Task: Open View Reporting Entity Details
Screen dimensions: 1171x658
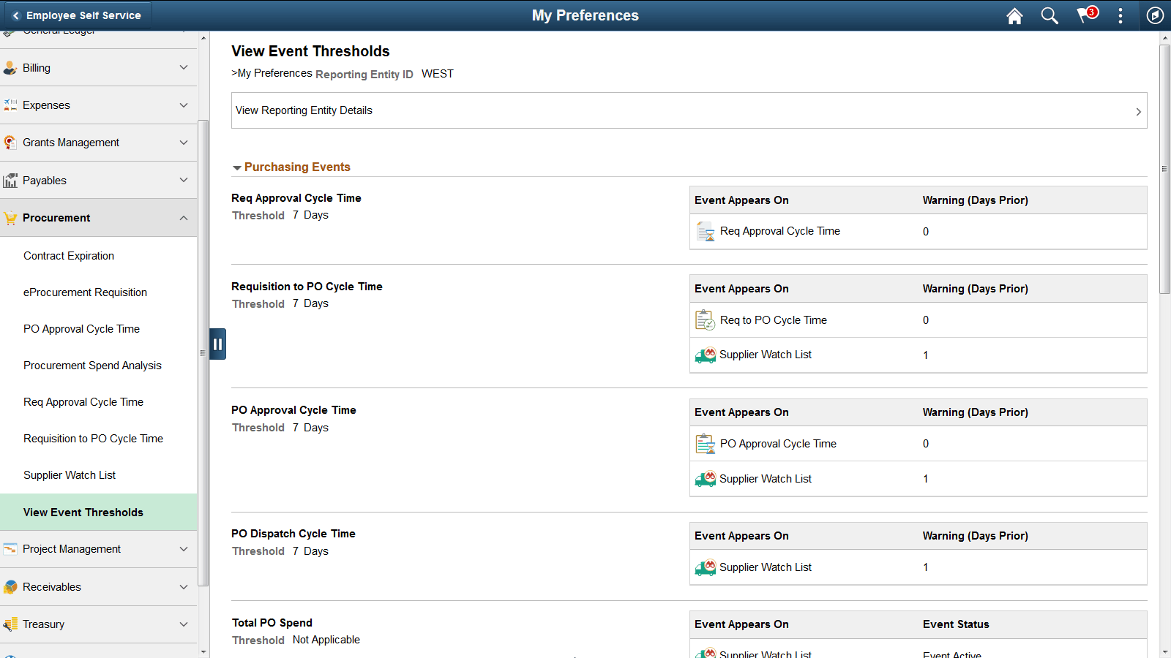Action: pyautogui.click(x=689, y=110)
